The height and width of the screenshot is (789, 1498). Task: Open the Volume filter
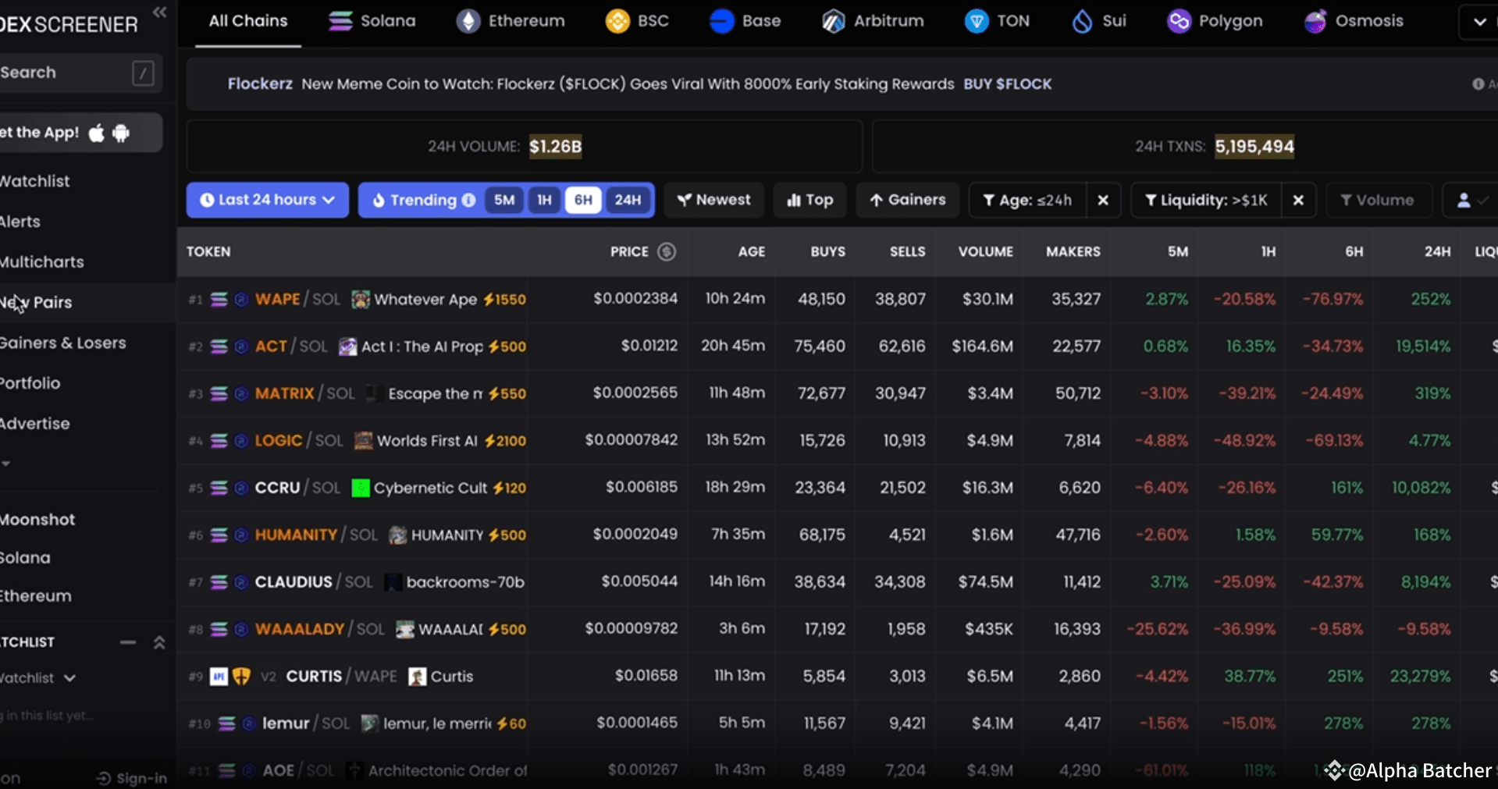[x=1378, y=201]
